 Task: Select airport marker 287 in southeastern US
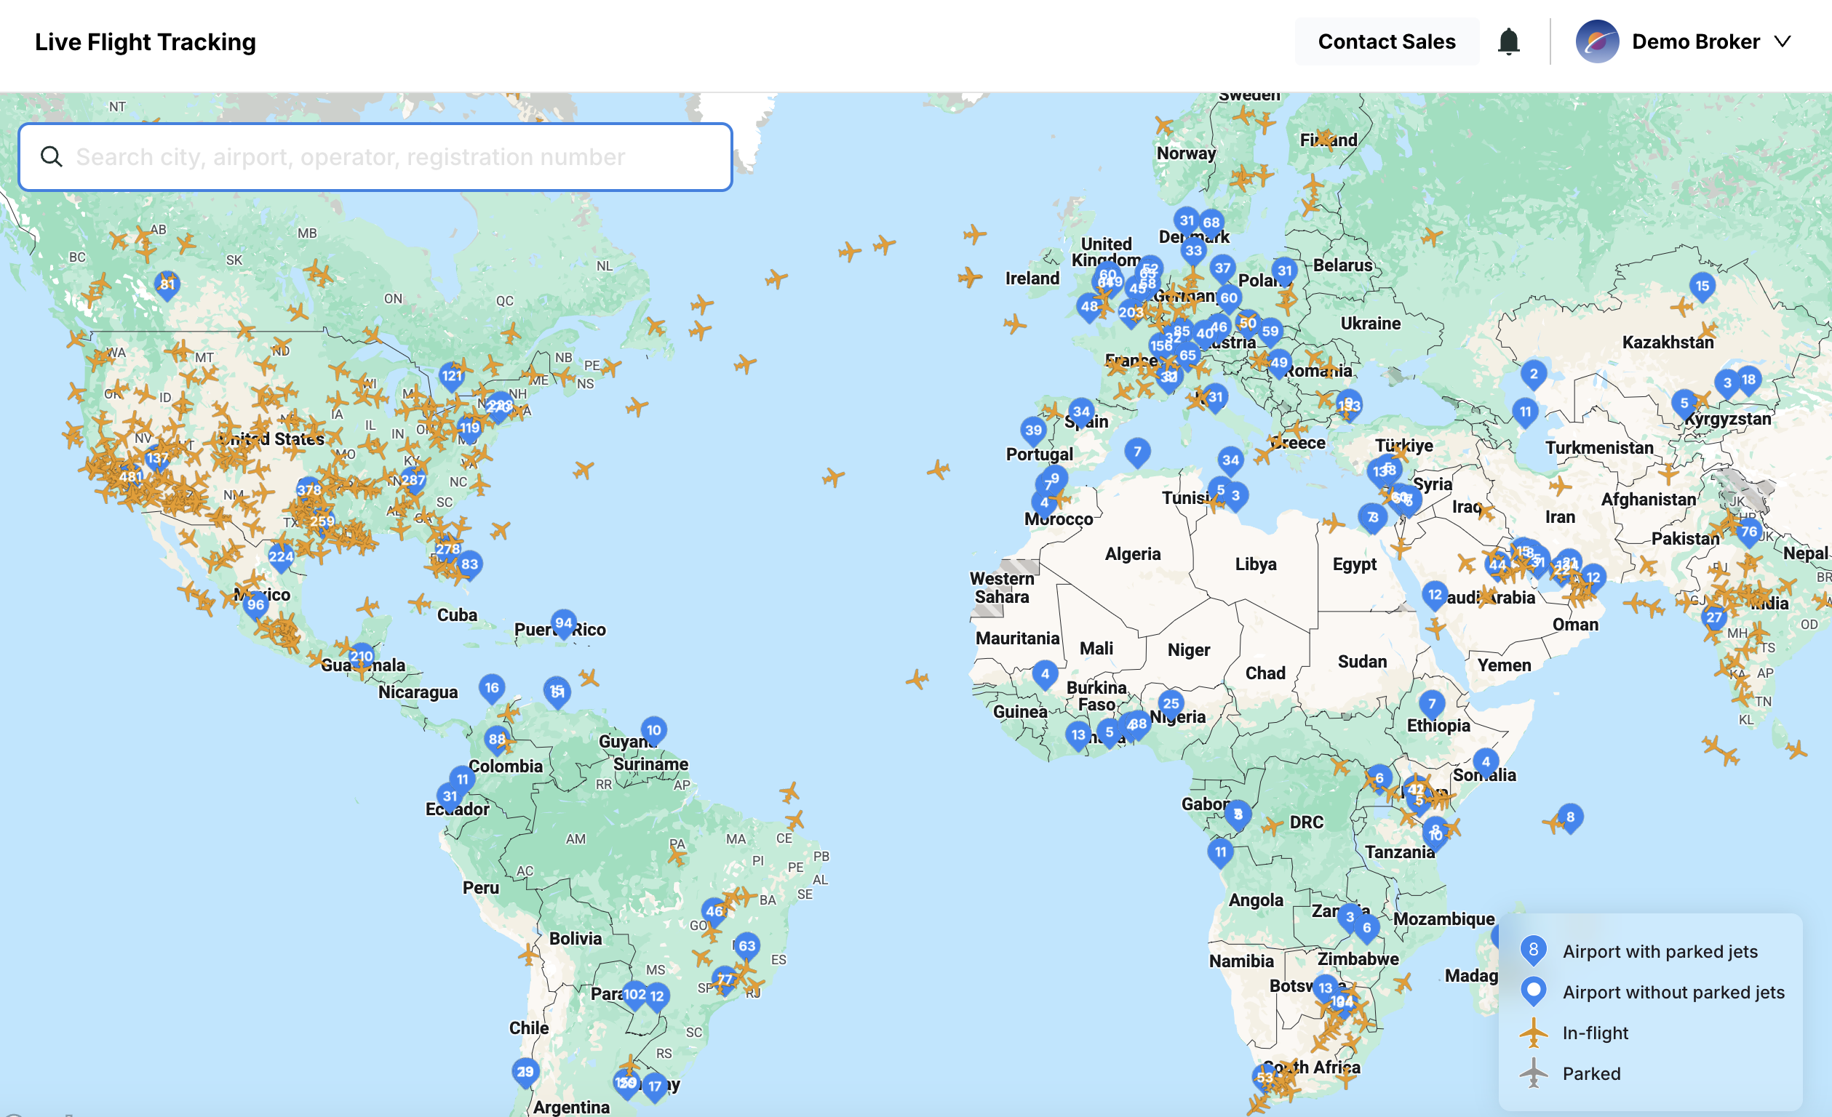(413, 481)
